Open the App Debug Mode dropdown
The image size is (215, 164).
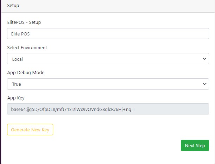click(108, 84)
